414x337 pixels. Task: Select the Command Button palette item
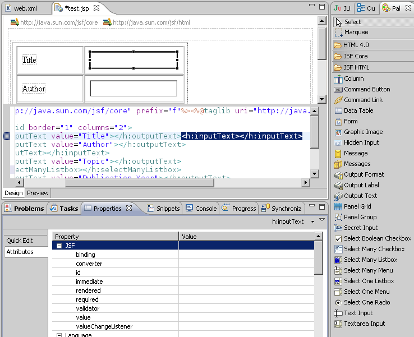tap(366, 89)
